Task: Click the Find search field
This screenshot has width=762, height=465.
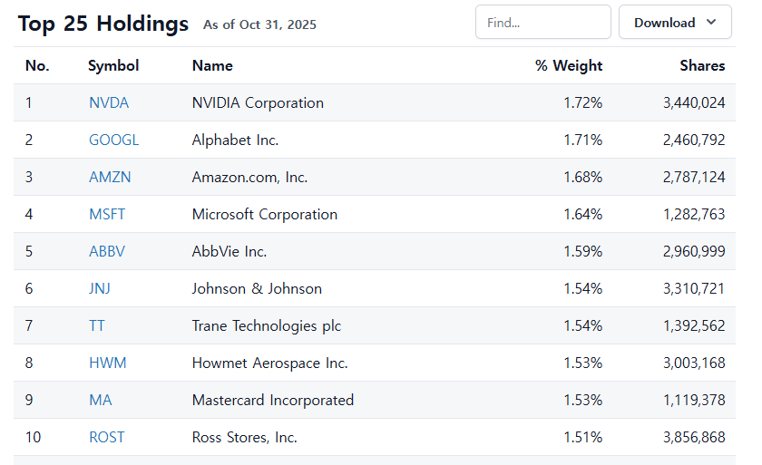Action: pyautogui.click(x=542, y=23)
